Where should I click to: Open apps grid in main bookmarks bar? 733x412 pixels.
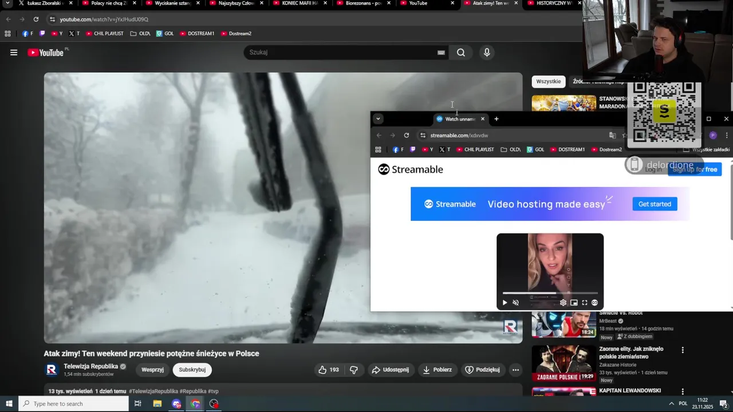tap(7, 34)
